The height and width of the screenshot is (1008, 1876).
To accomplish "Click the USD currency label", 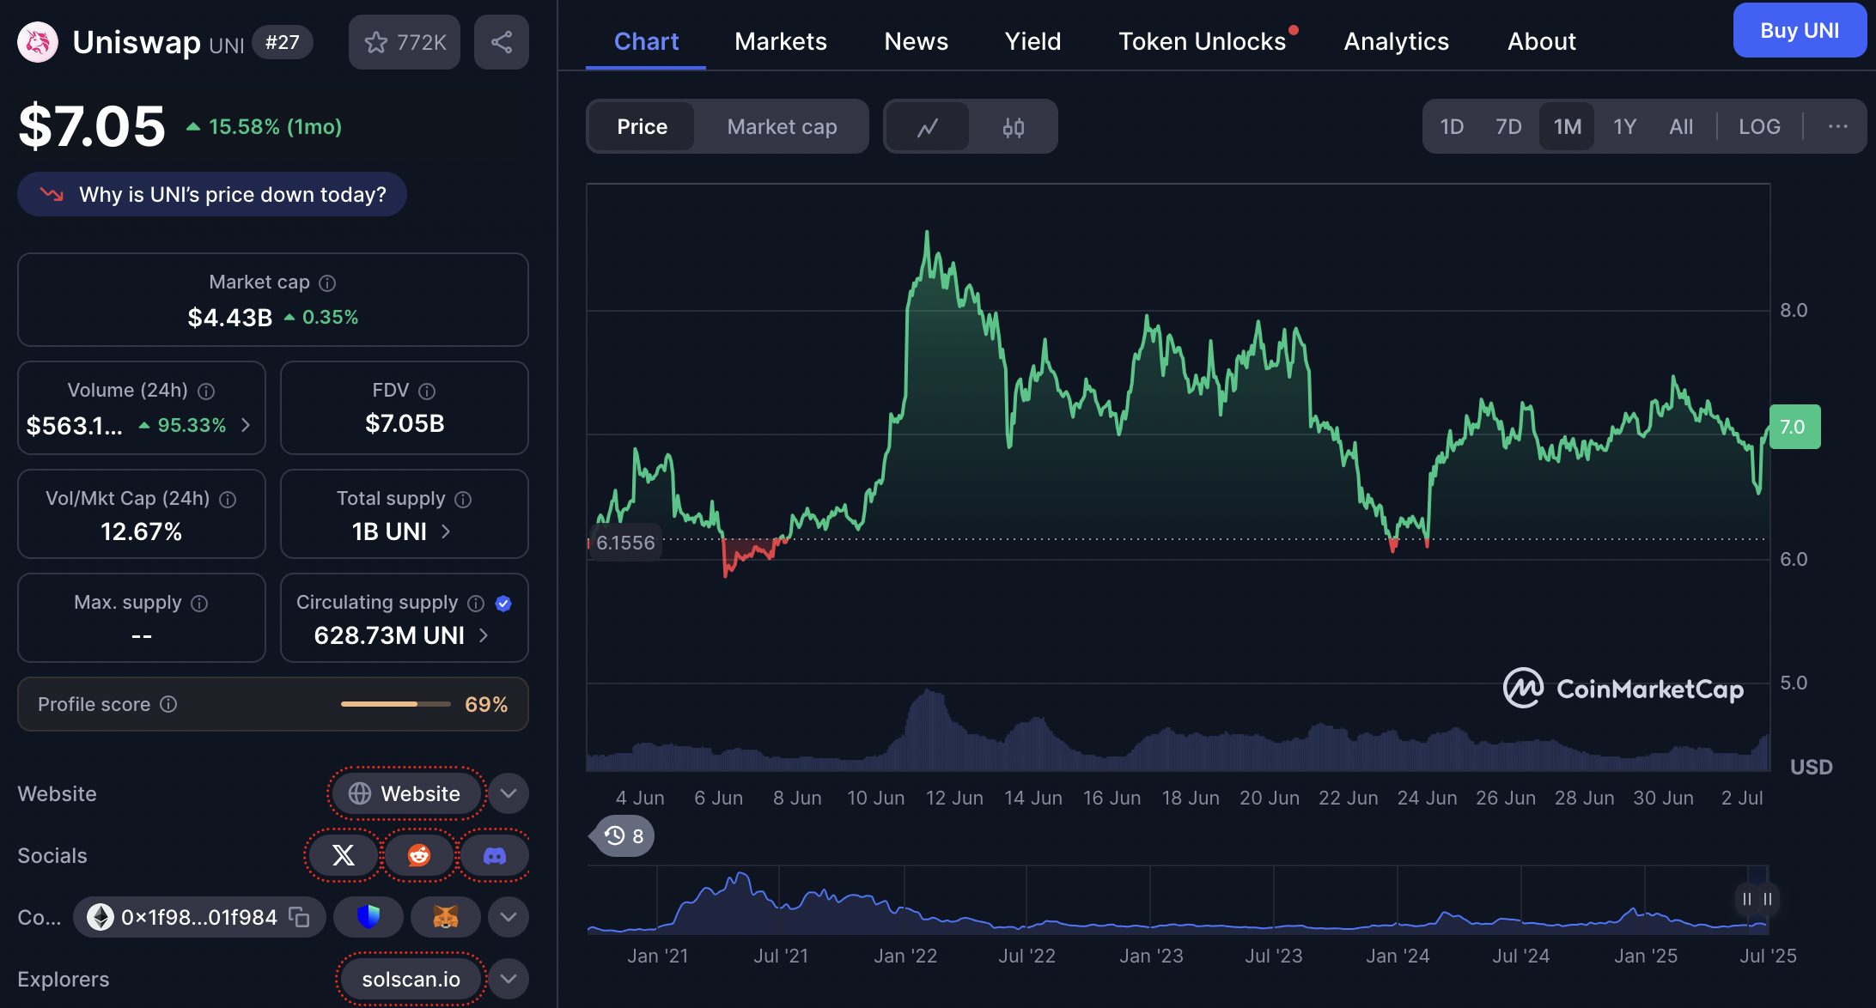I will click(x=1811, y=767).
